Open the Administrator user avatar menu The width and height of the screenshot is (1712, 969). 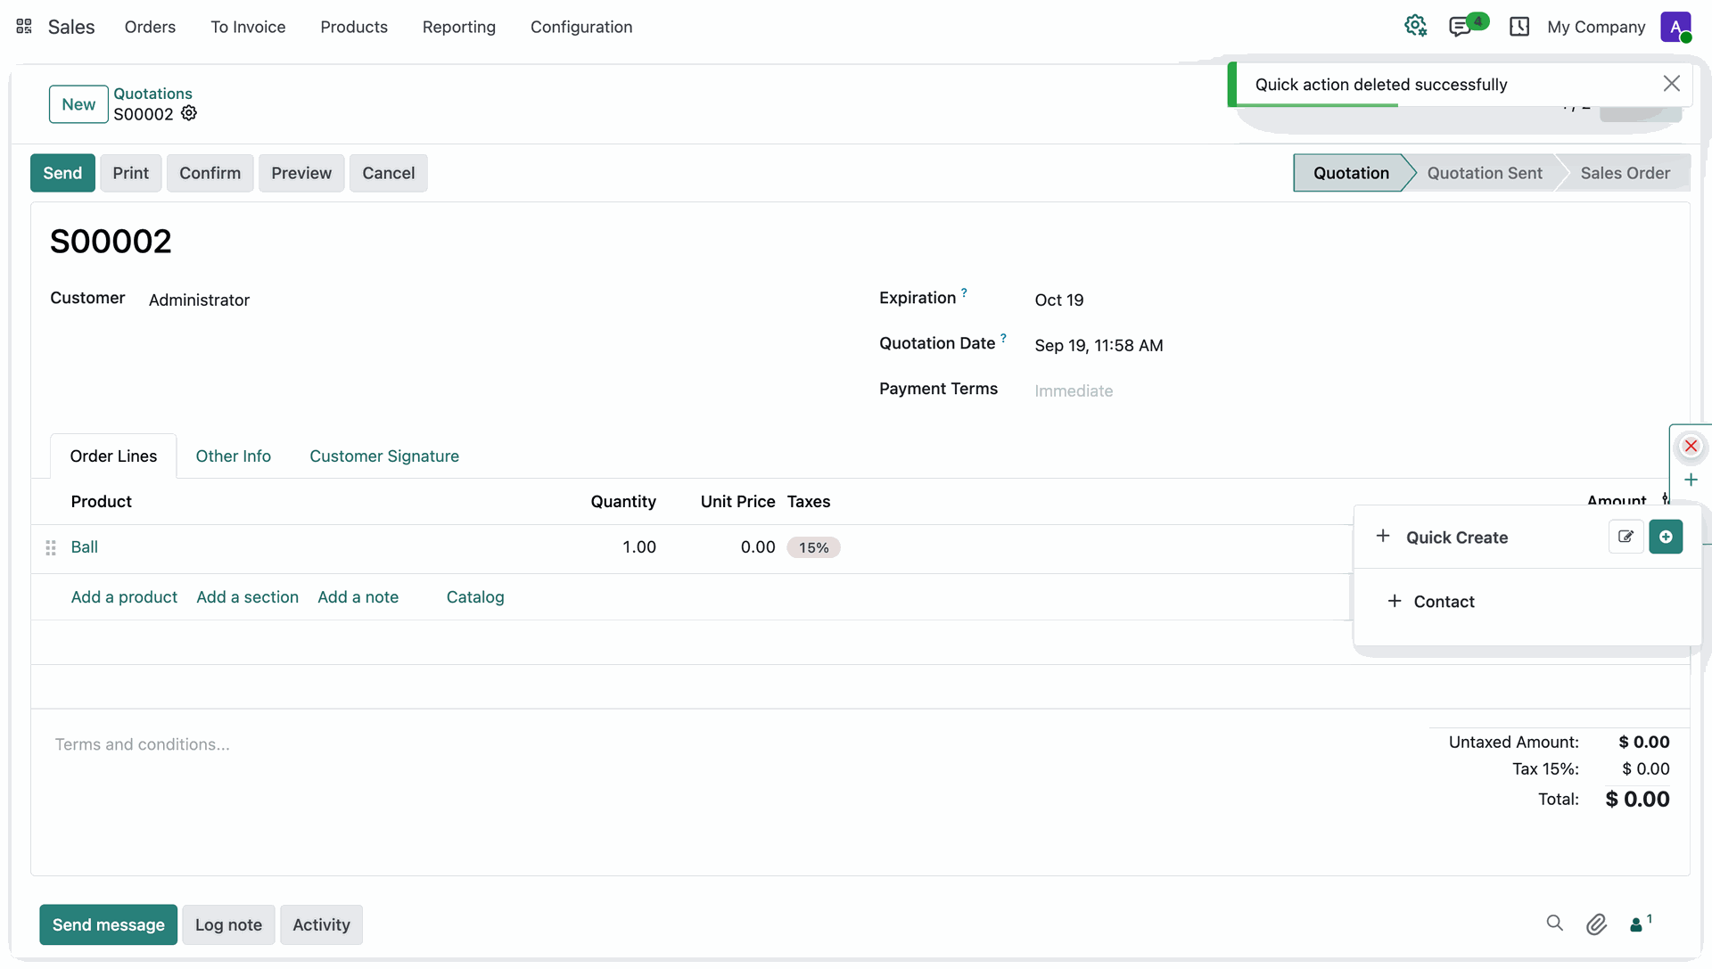coord(1676,27)
